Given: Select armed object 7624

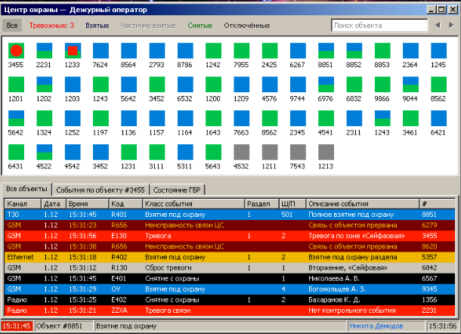Looking at the screenshot, I should (x=101, y=51).
